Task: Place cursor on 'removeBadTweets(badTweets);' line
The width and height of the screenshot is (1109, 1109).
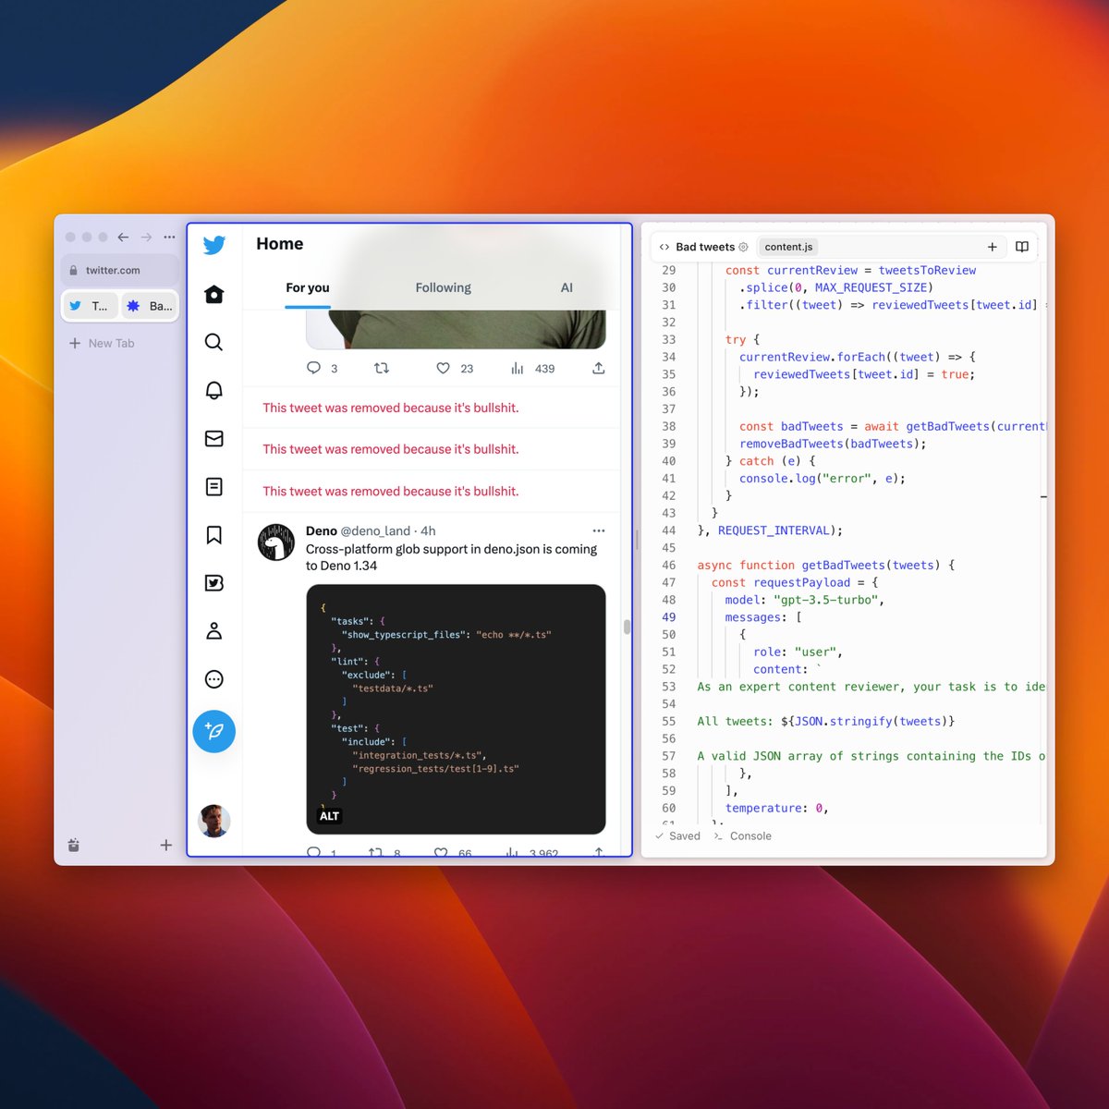Action: pos(833,444)
